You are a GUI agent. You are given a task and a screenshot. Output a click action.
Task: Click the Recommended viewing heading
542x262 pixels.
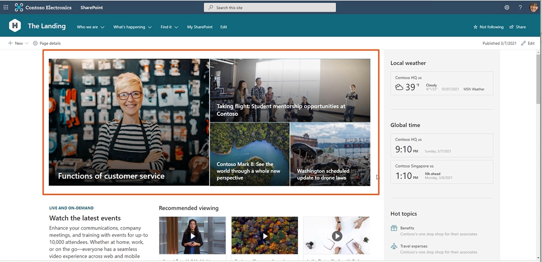coord(188,208)
